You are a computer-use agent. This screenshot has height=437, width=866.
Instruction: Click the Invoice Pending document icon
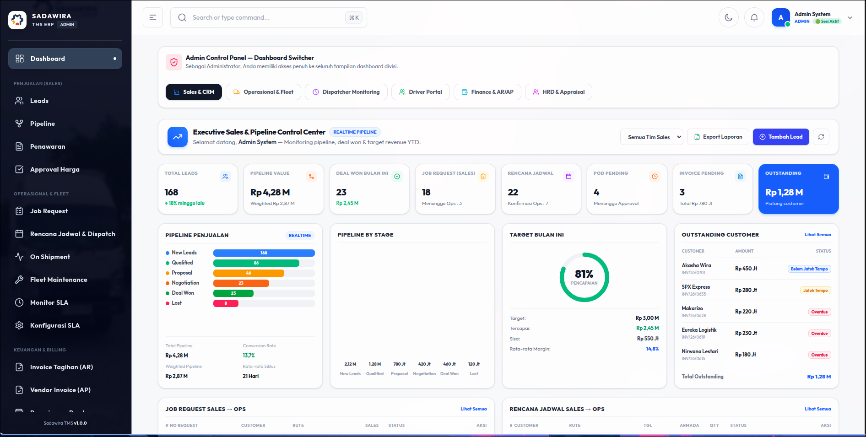(x=740, y=176)
